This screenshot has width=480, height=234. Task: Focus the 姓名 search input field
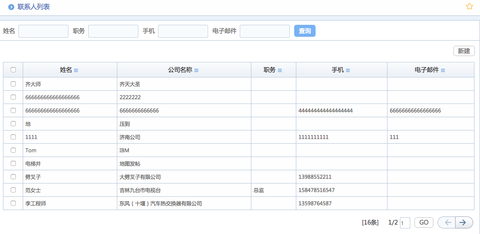(x=43, y=31)
